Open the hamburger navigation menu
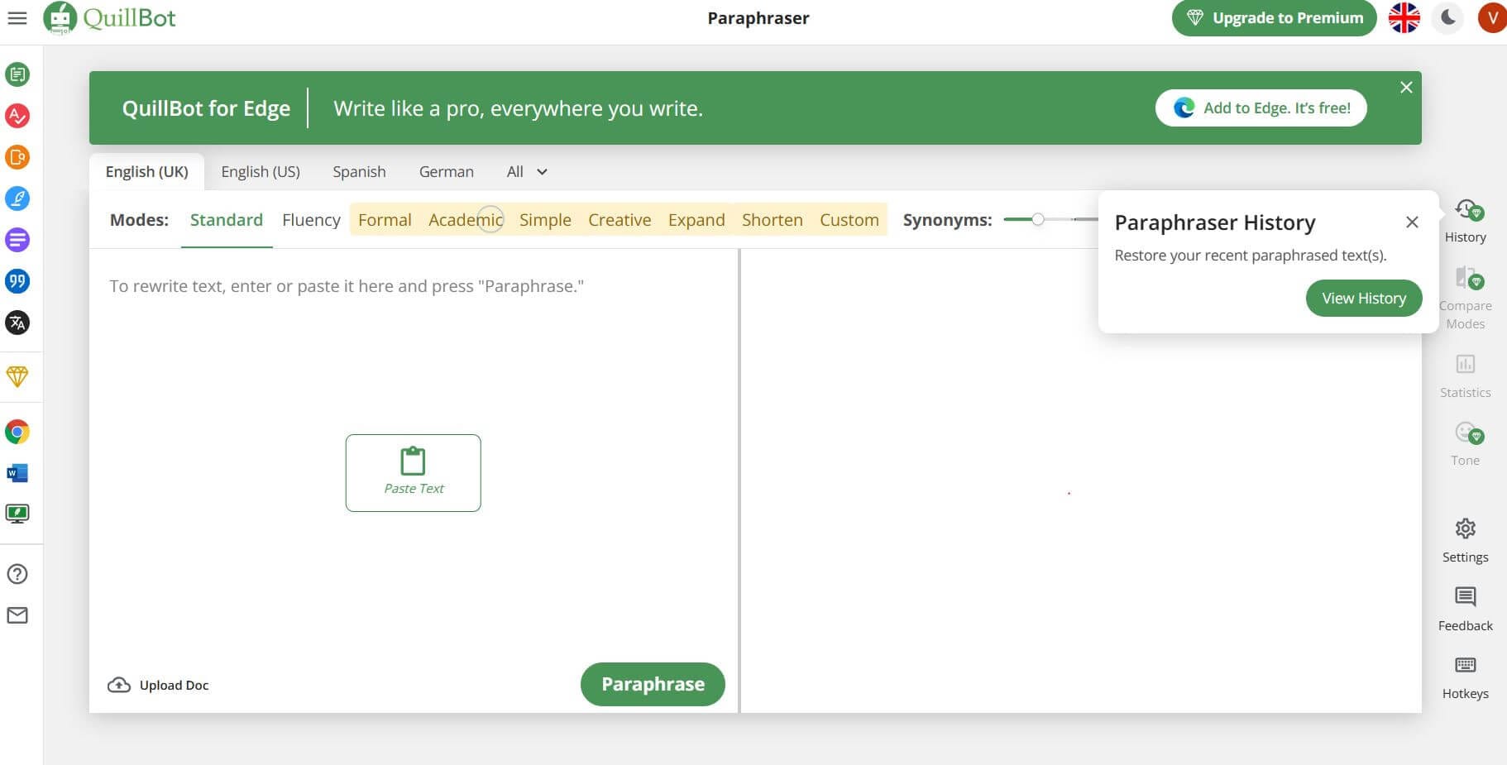1507x765 pixels. click(x=17, y=17)
